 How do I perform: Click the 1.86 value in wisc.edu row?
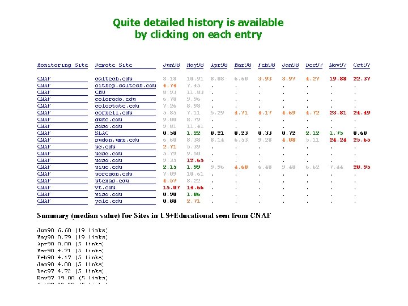tap(193, 194)
